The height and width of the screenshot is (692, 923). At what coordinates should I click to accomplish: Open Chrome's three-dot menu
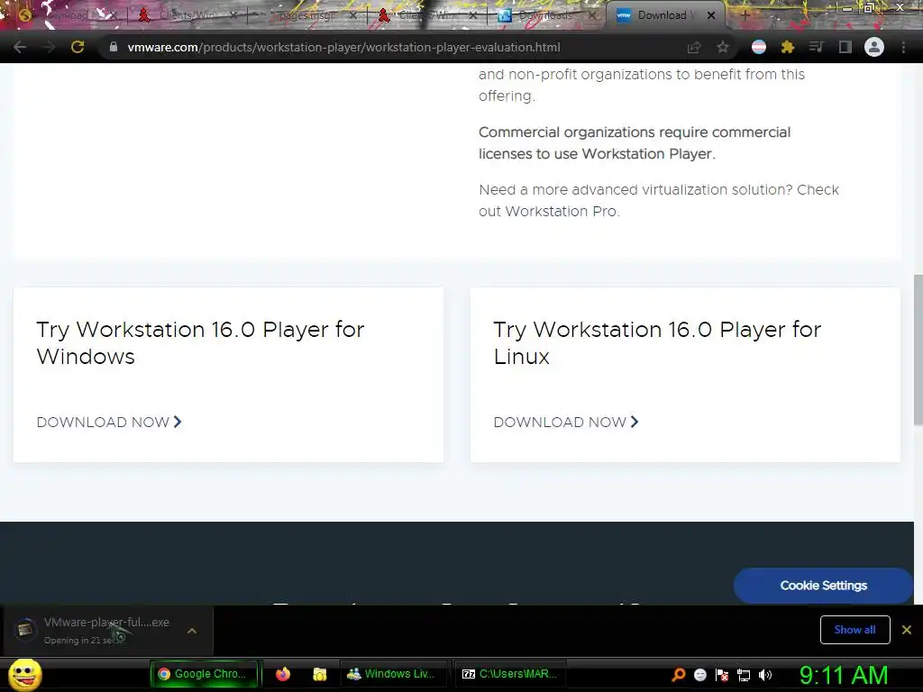point(903,47)
